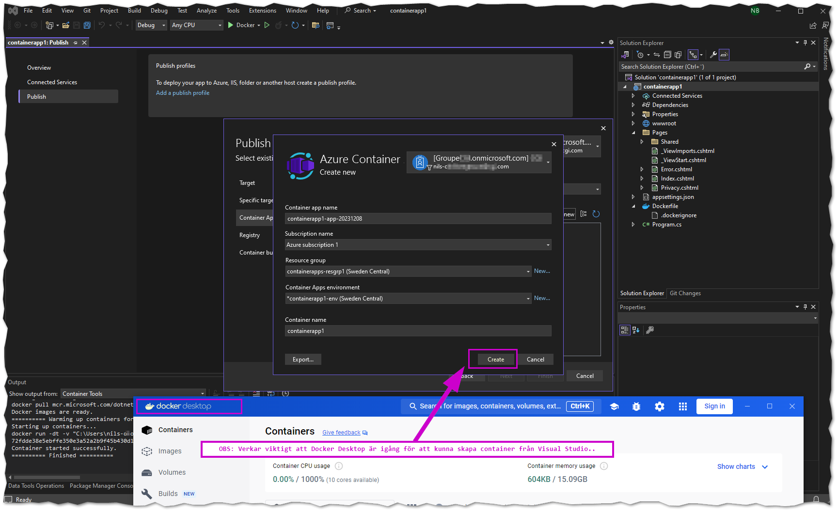Screen dimensions: 838x511
Task: Expand Connected Services node in Solution Explorer
Action: click(x=633, y=96)
